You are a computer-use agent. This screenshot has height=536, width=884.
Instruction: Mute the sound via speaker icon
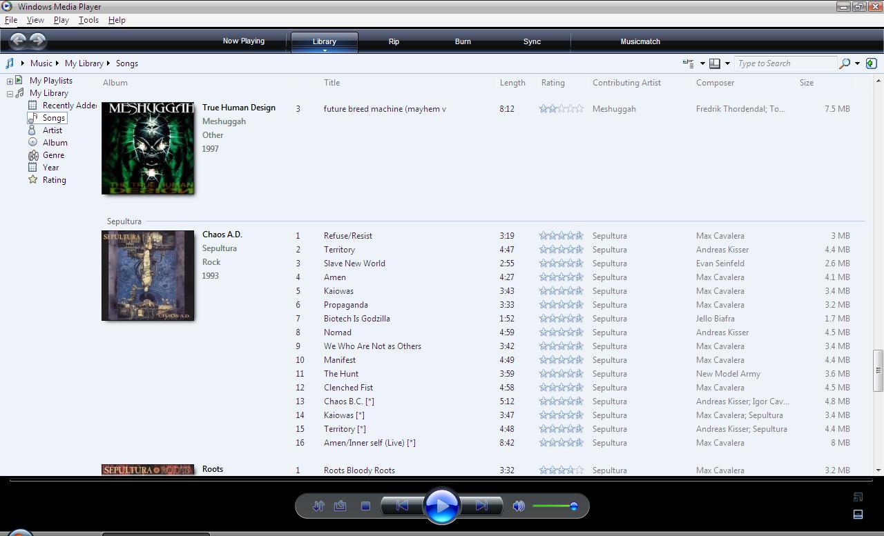[519, 506]
